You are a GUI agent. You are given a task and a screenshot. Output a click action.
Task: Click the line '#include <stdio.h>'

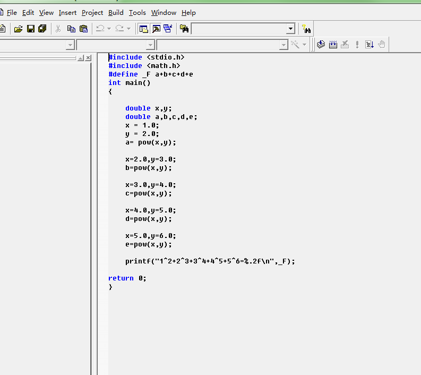(147, 57)
